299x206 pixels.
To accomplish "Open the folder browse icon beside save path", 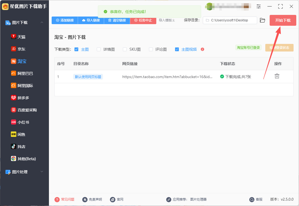I will [263, 20].
